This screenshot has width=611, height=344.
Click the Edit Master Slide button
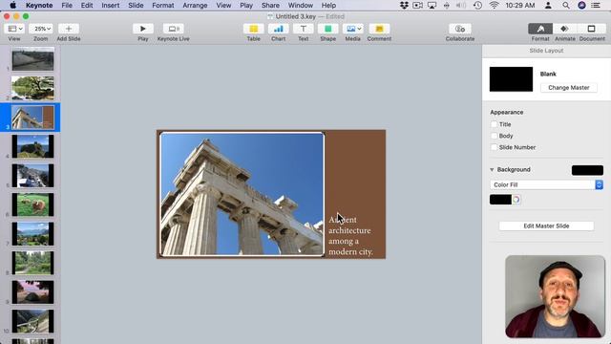(x=546, y=226)
